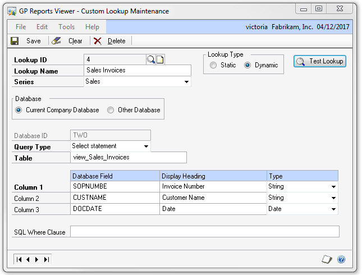Image resolution: width=362 pixels, height=275 pixels.
Task: Go to the first record navigation arrow
Action: coord(20,259)
